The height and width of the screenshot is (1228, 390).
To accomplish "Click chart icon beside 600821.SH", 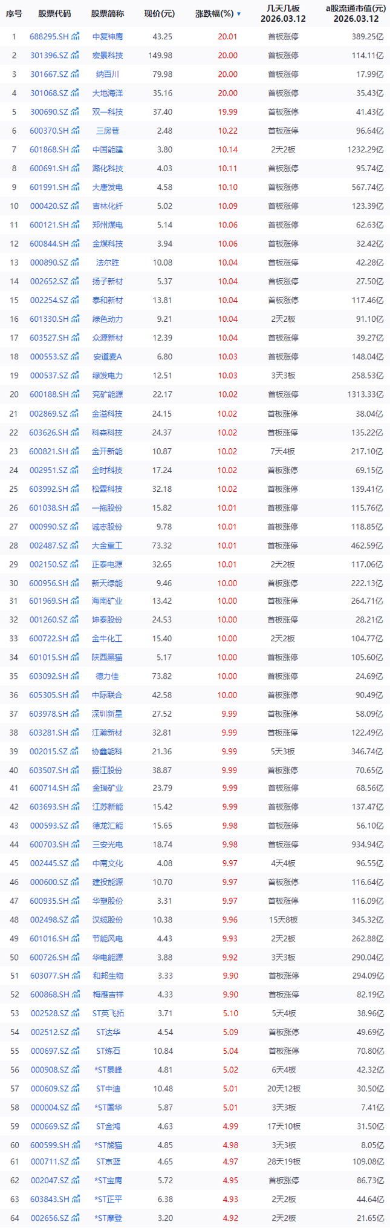I will (x=75, y=451).
